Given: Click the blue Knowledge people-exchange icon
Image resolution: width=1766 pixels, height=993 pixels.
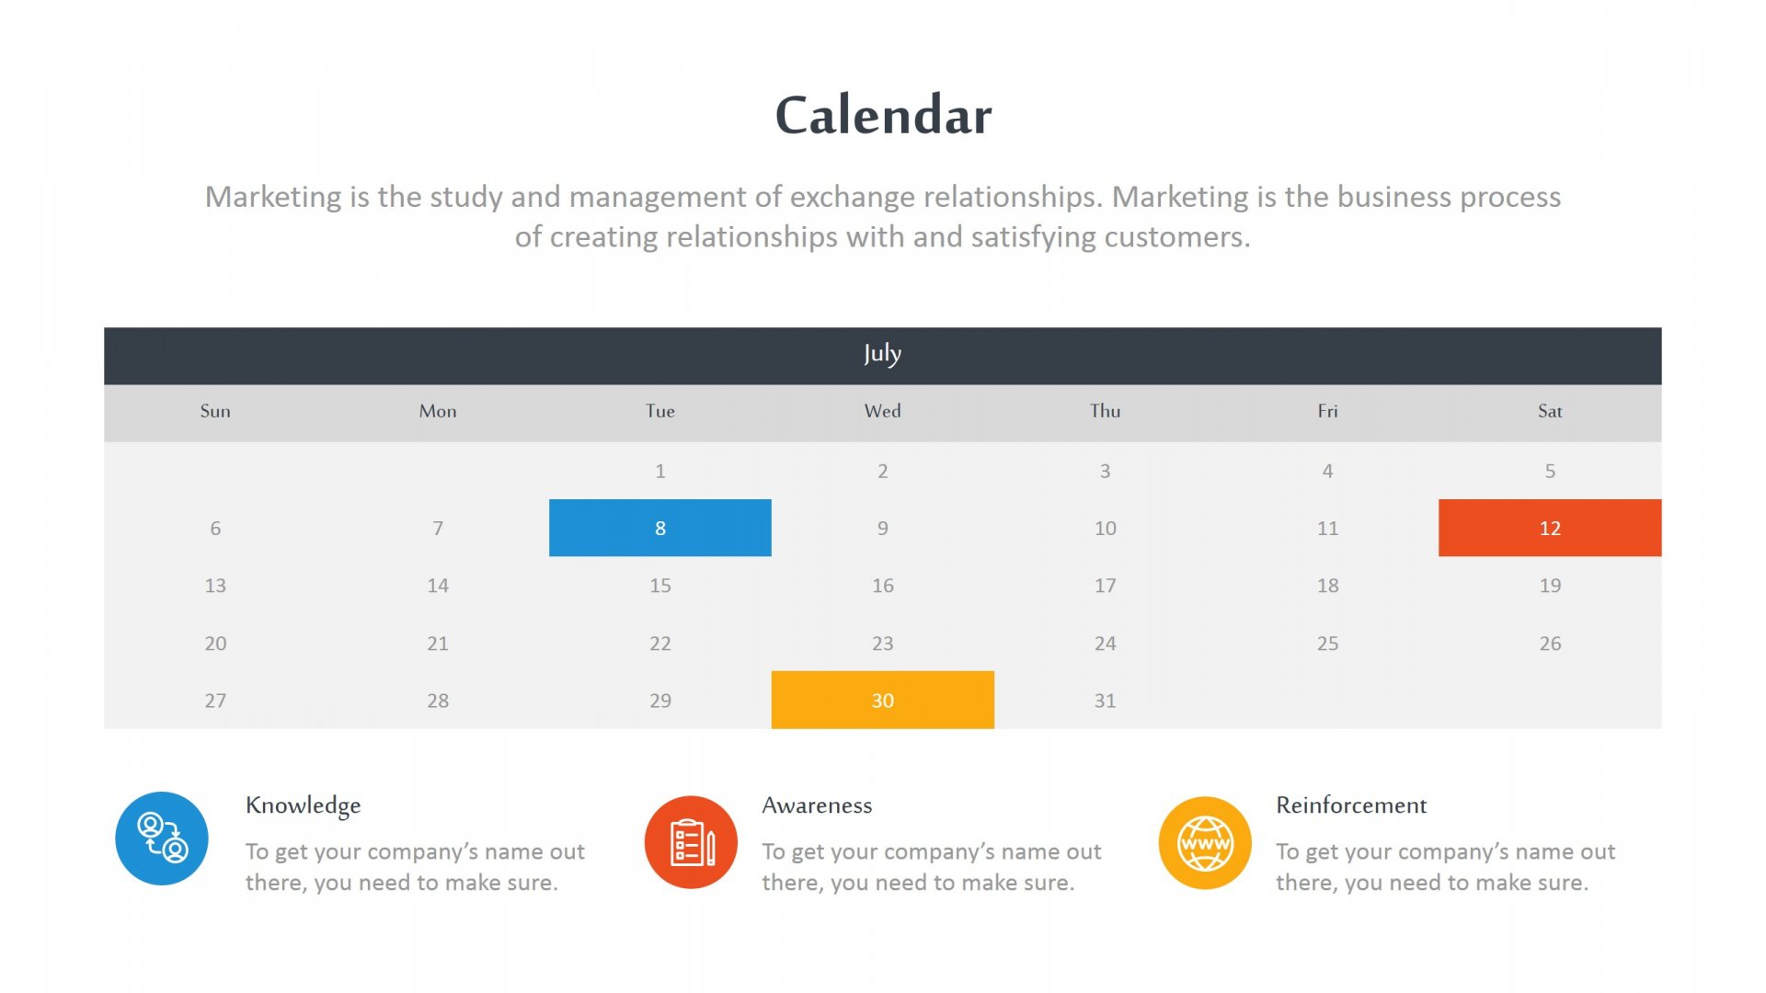Looking at the screenshot, I should point(162,839).
